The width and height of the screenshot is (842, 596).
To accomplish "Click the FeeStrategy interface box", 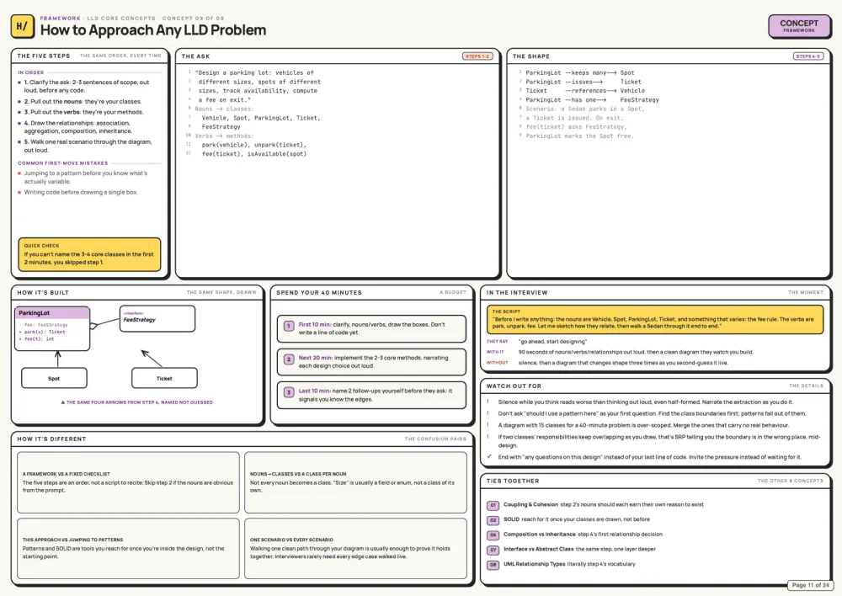I will (x=157, y=319).
